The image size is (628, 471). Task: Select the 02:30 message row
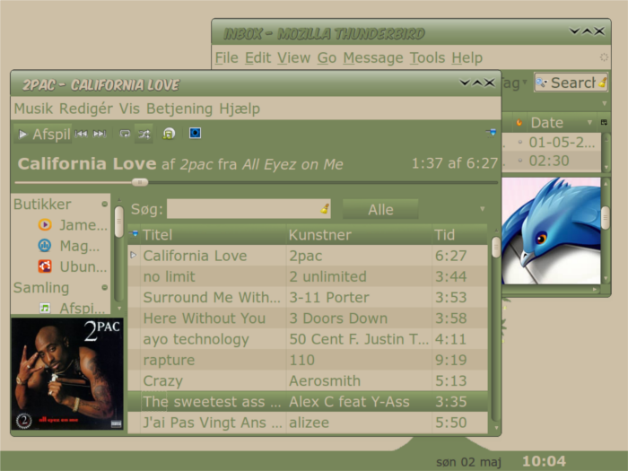[x=551, y=161]
